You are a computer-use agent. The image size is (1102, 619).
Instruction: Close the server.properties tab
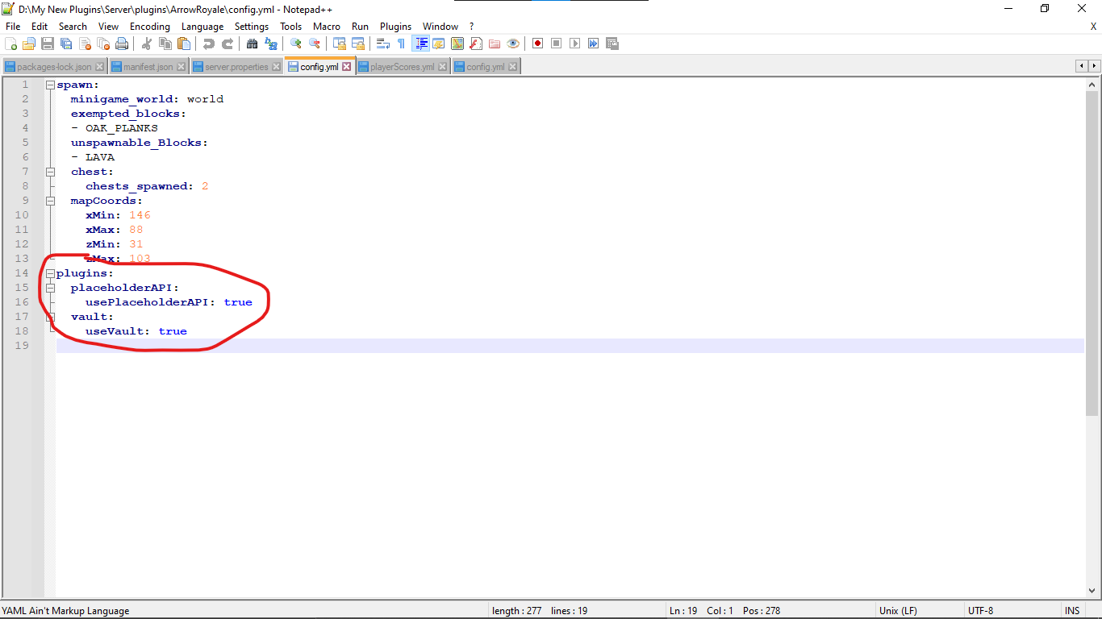276,67
